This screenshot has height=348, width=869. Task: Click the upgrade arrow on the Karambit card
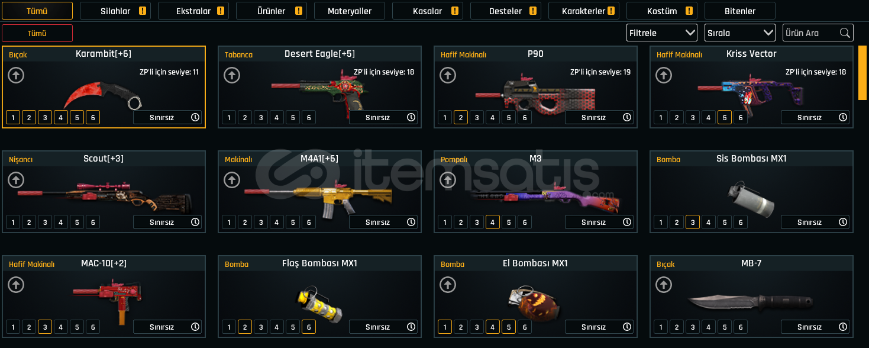[x=16, y=75]
